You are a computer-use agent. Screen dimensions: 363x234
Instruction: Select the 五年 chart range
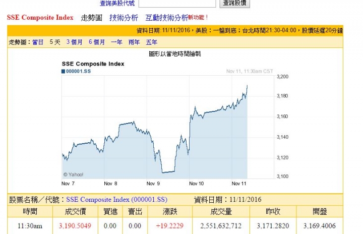[152, 42]
